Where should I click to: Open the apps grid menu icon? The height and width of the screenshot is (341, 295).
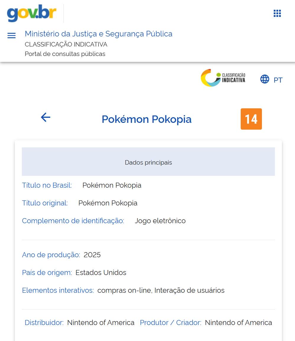tap(277, 13)
